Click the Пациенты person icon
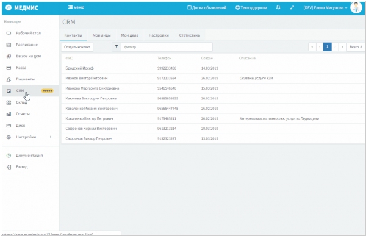 [9, 79]
